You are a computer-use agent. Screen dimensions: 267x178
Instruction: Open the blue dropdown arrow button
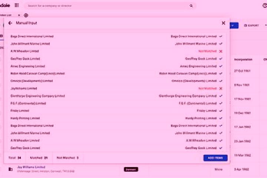[x=234, y=26]
